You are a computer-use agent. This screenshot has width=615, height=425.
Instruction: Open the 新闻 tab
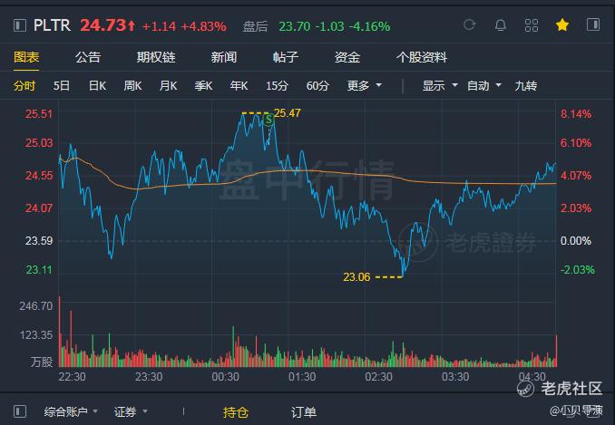click(x=223, y=57)
